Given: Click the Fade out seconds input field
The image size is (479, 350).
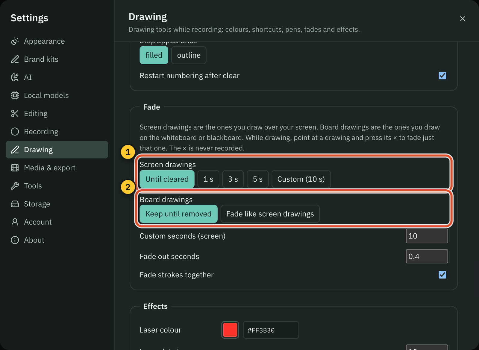Looking at the screenshot, I should pos(427,256).
